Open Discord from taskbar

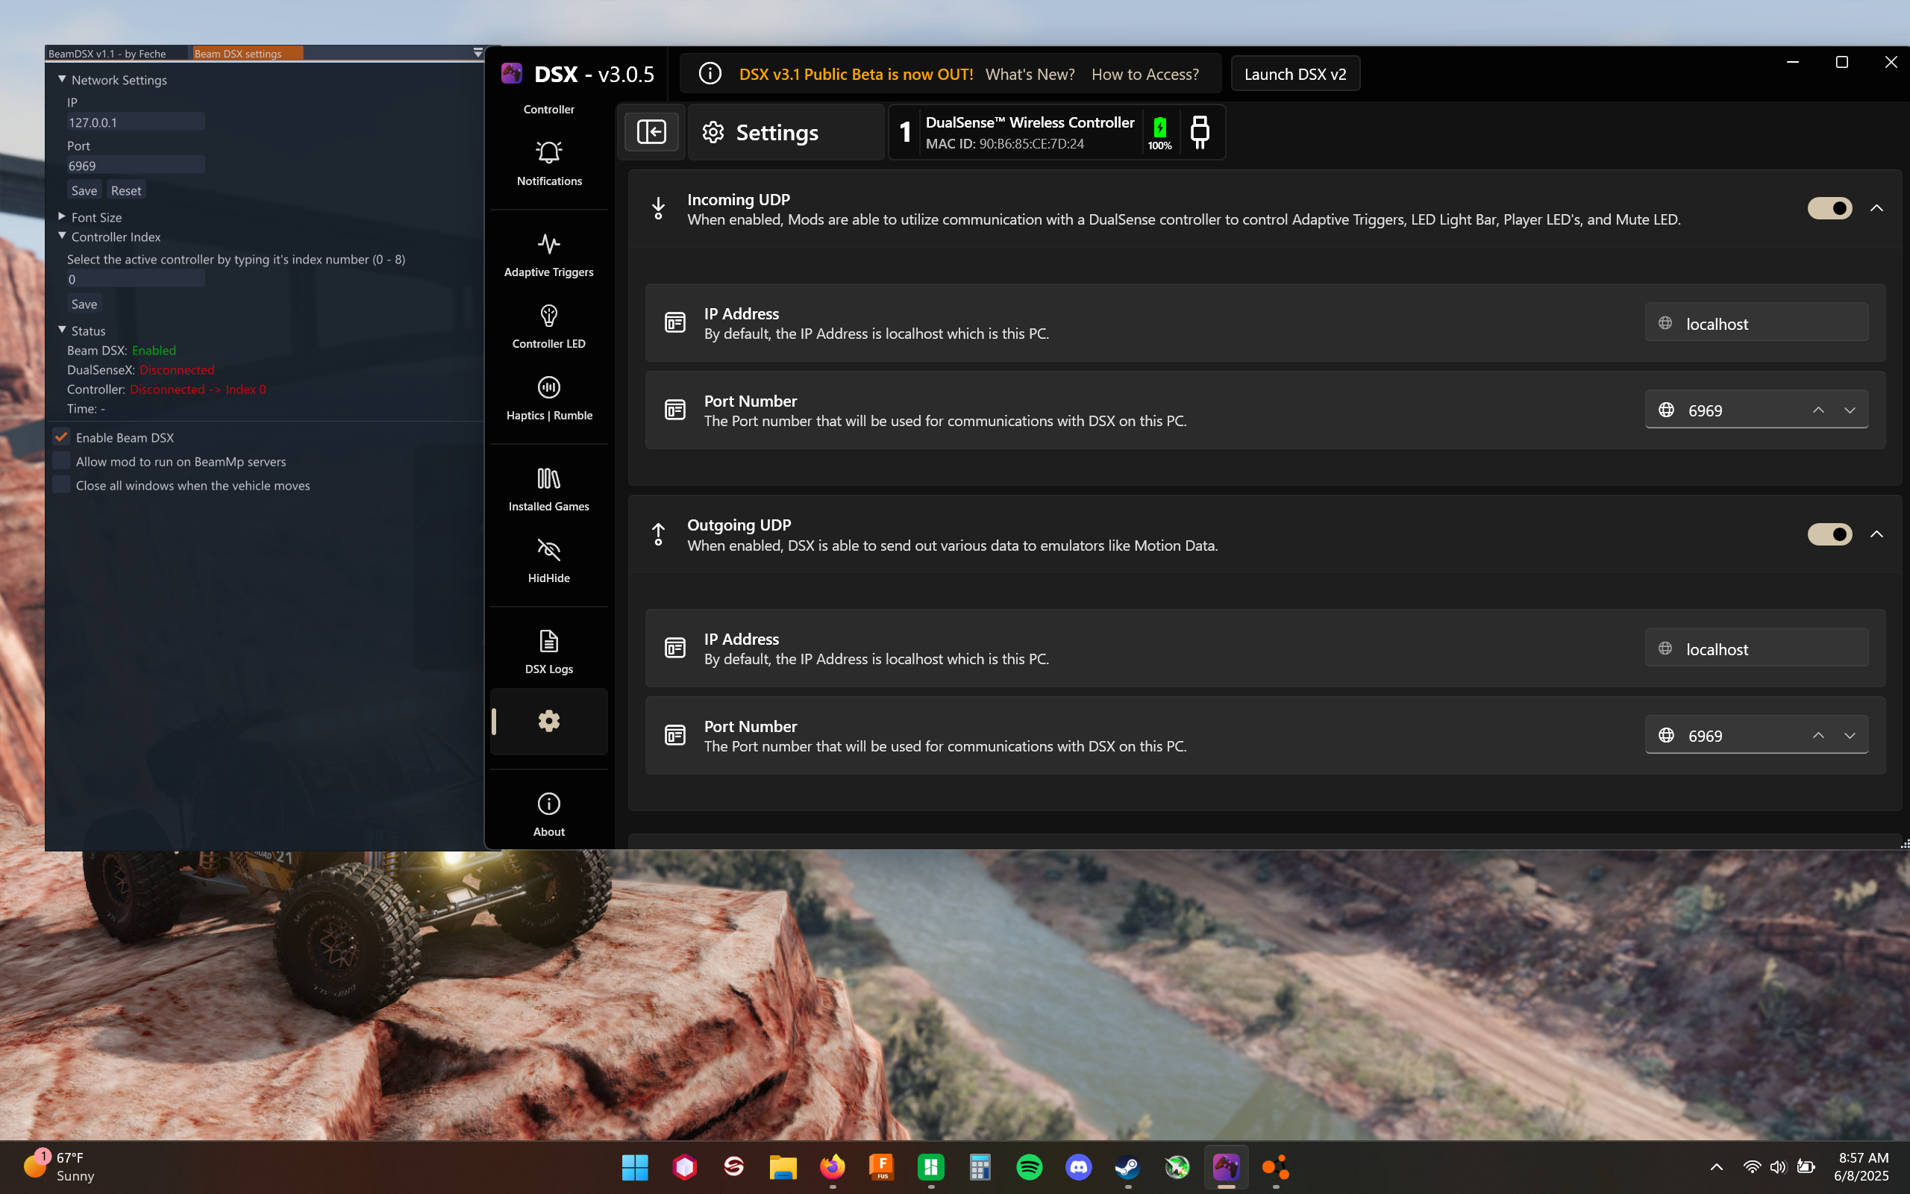click(1078, 1167)
